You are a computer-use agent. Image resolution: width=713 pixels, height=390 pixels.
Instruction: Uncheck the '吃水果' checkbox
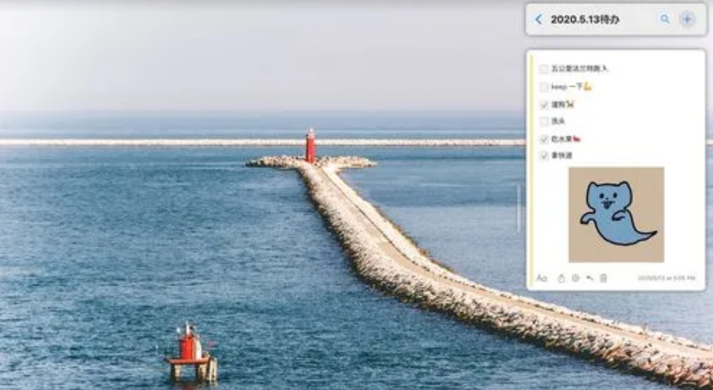[x=544, y=139]
